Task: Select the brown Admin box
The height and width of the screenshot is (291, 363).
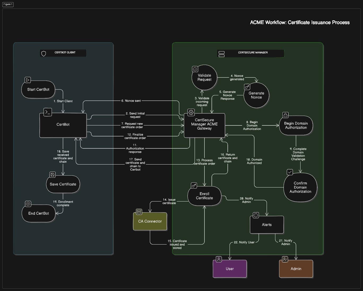Action: click(296, 269)
